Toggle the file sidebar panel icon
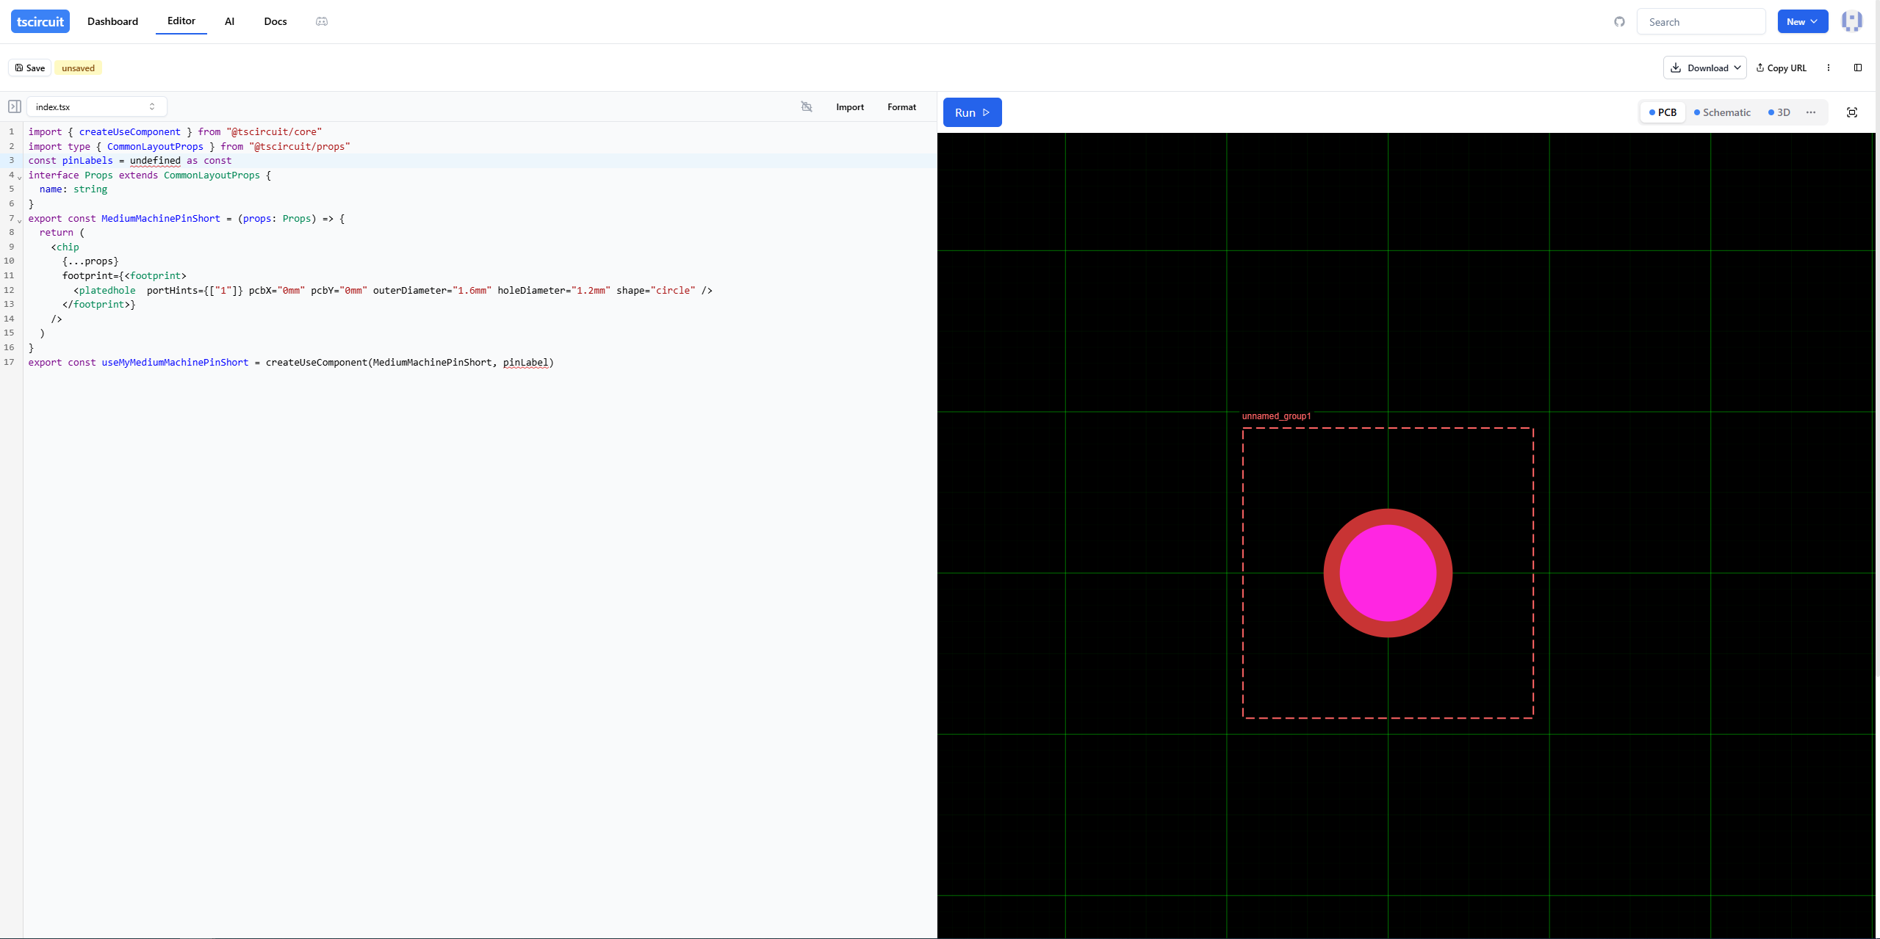Screen dimensions: 1880x939 click(15, 106)
